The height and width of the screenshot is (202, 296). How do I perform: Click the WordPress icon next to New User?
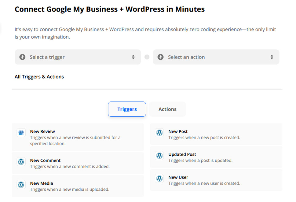[159, 179]
